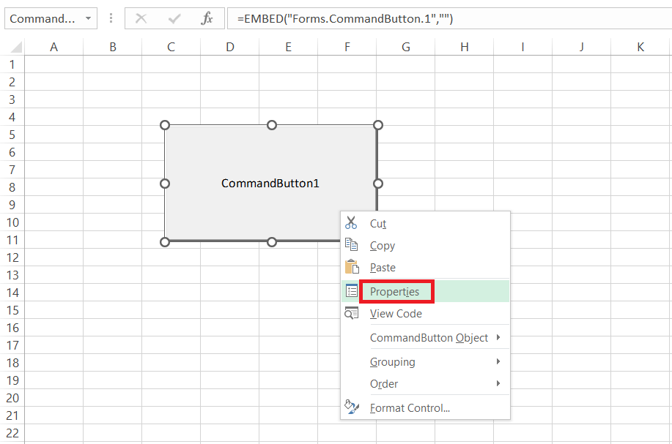Click the Cancel X formula bar icon

141,19
